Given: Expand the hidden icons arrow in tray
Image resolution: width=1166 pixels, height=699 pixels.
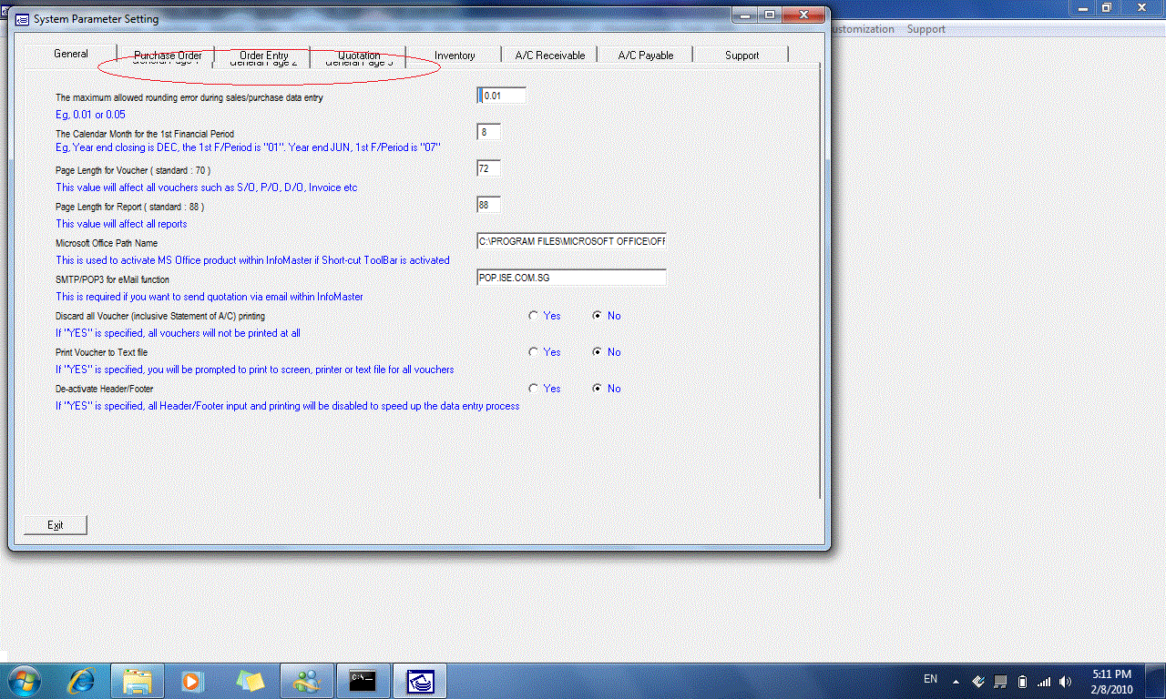Looking at the screenshot, I should 956,680.
